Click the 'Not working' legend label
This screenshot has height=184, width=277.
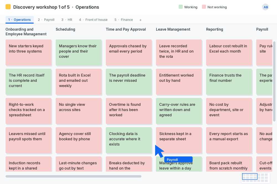(x=217, y=7)
